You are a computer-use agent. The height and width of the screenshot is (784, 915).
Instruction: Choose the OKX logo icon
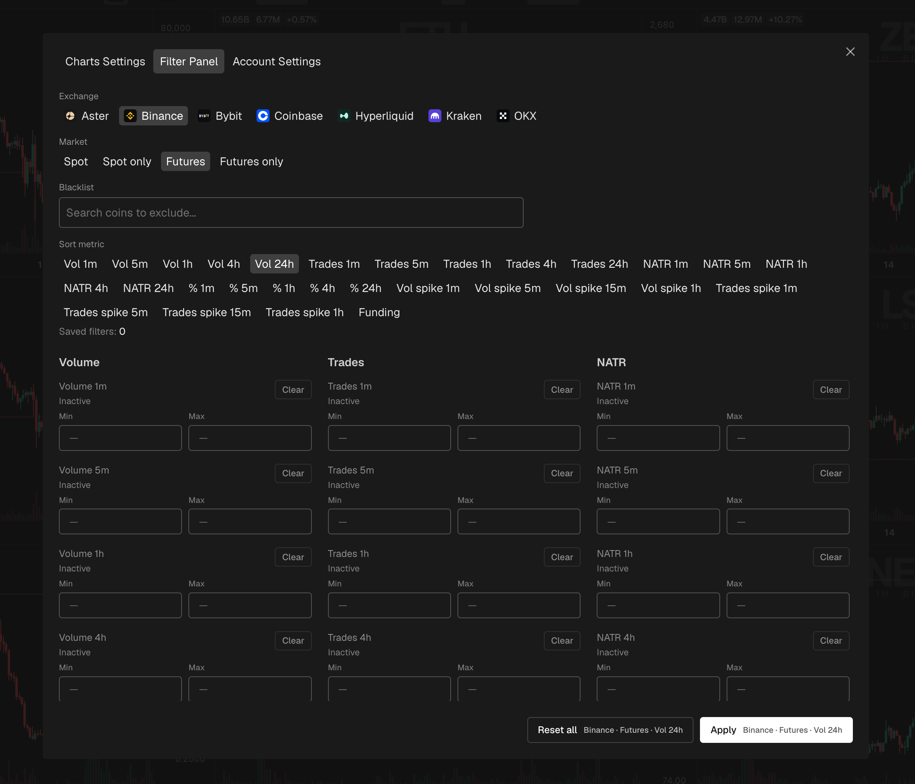503,116
